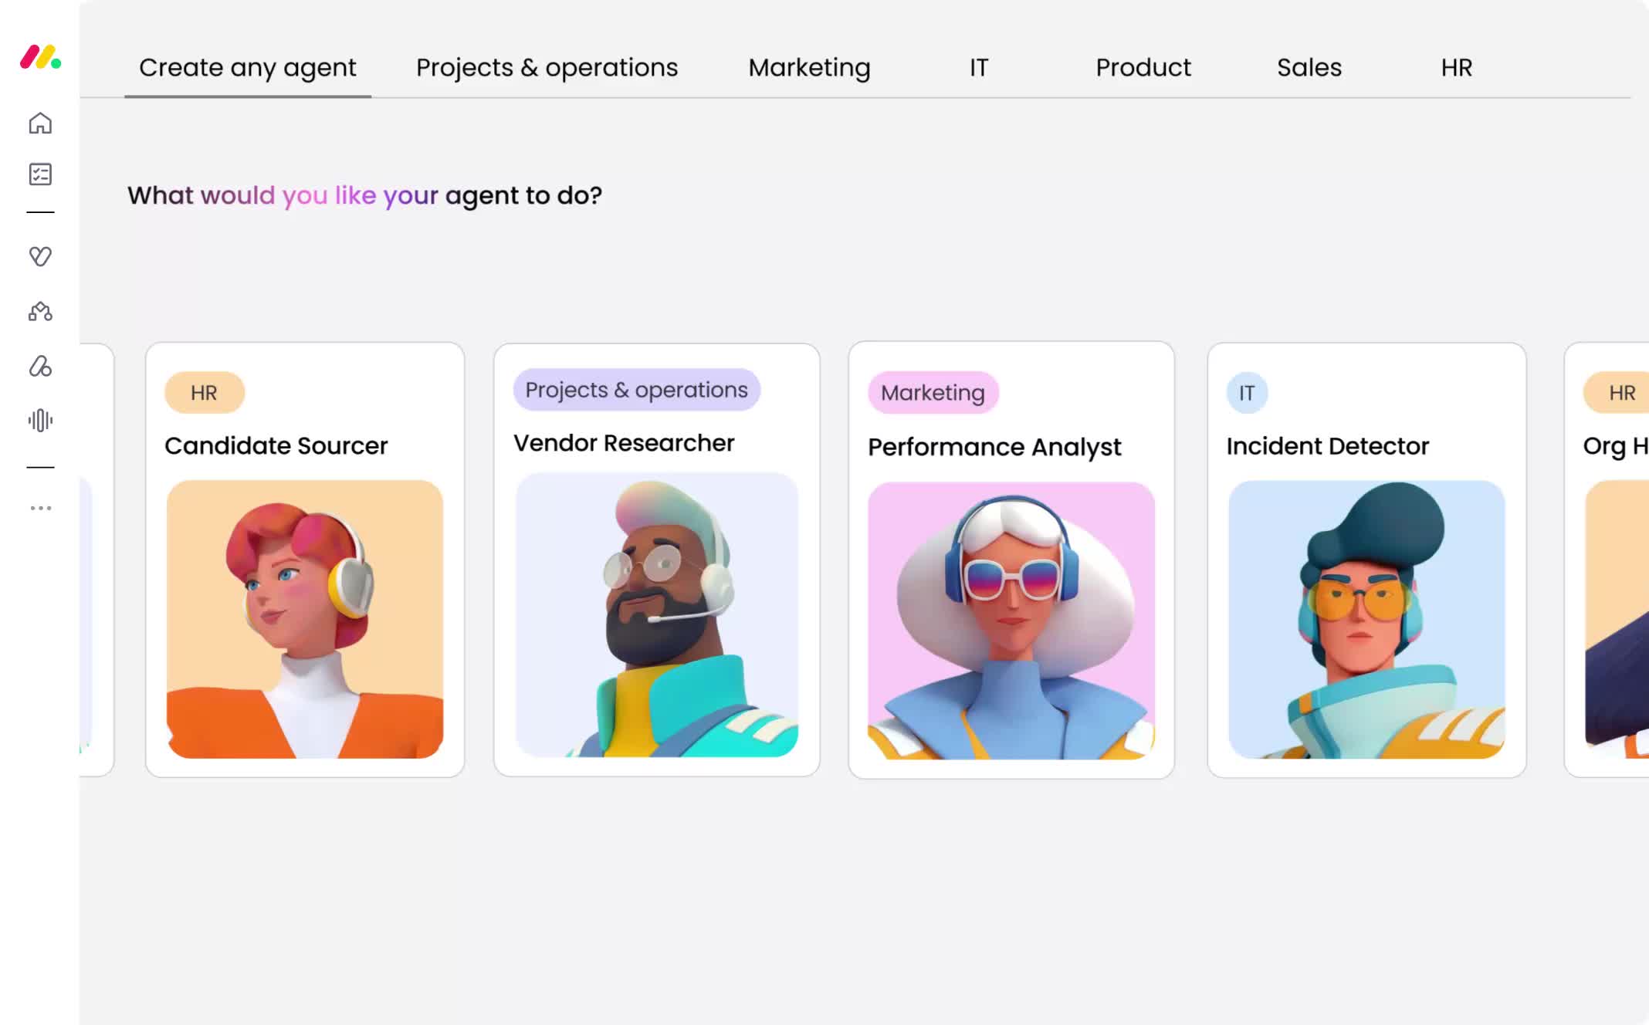This screenshot has width=1649, height=1025.
Task: Open the Candidate Sourcer avatar image
Action: tap(305, 619)
